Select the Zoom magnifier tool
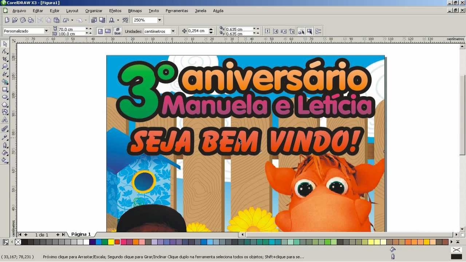This screenshot has height=262, width=466. pyautogui.click(x=5, y=67)
